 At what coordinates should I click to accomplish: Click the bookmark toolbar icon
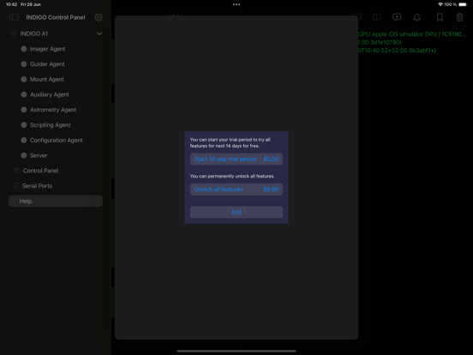coord(440,17)
